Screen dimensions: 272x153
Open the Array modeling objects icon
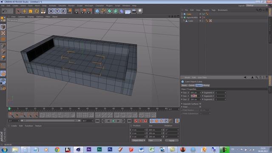[116, 11]
